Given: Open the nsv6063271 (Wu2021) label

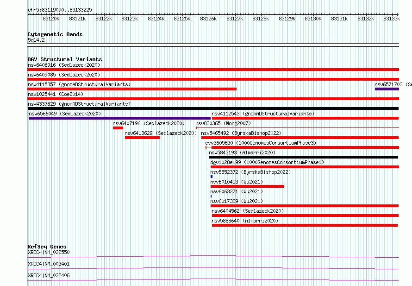Looking at the screenshot, I should (x=237, y=191).
